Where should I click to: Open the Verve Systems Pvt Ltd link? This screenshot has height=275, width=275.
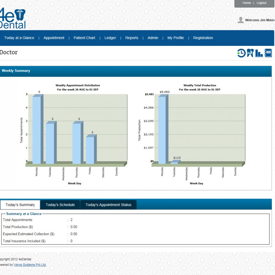[x=30, y=265]
